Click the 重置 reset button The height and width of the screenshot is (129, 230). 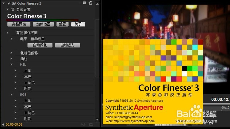pyautogui.click(x=63, y=24)
